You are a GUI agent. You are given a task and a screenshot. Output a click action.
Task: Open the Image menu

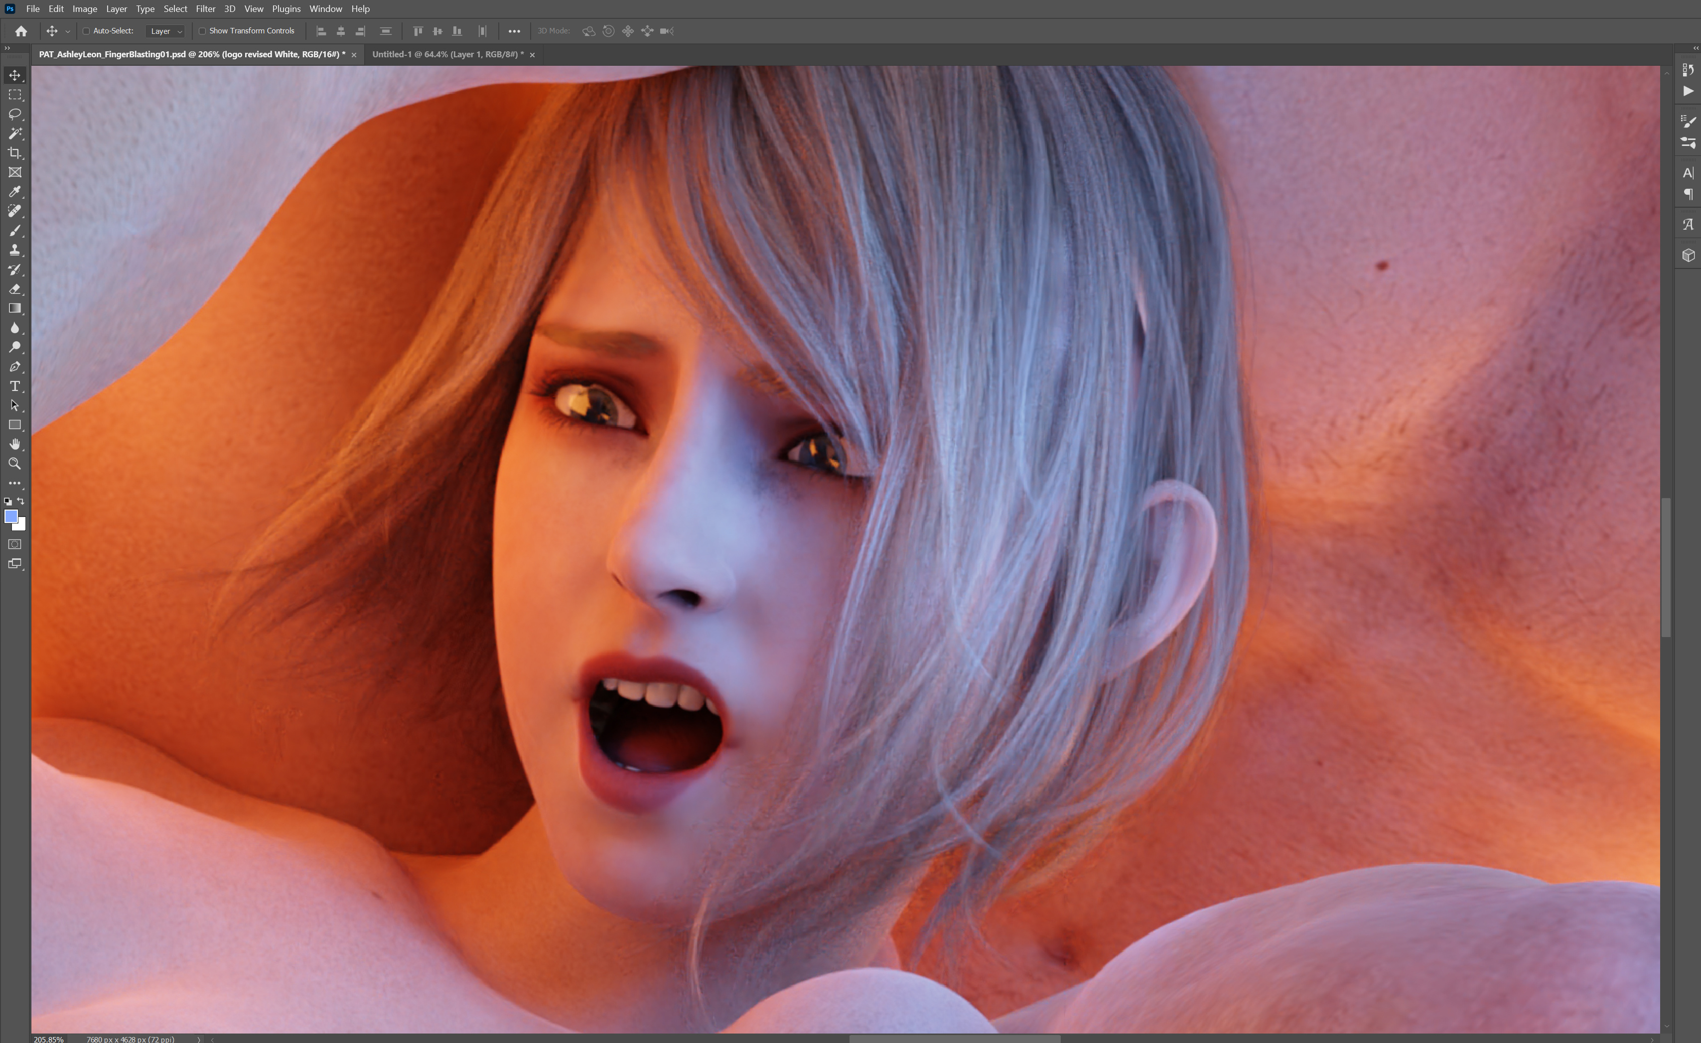coord(85,9)
